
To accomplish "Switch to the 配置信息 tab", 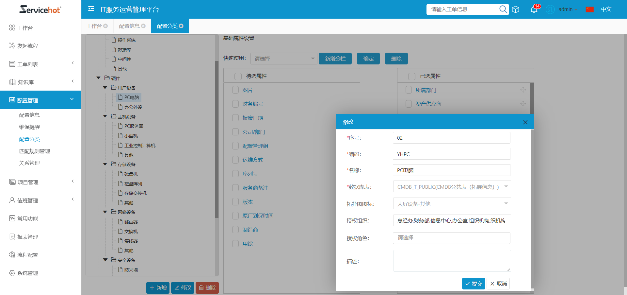I will point(129,26).
